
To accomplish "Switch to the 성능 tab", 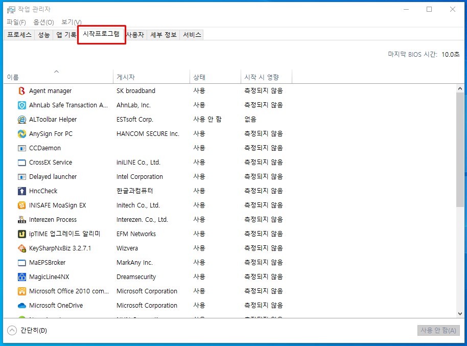I will click(x=44, y=35).
